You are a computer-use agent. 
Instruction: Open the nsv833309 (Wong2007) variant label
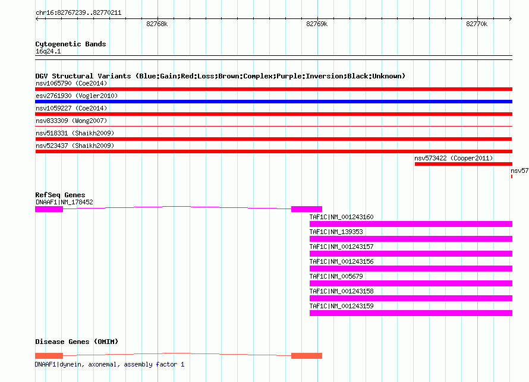71,121
